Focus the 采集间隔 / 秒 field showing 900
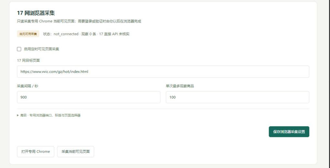Screen dimensions: 330x168 [x=89, y=97]
